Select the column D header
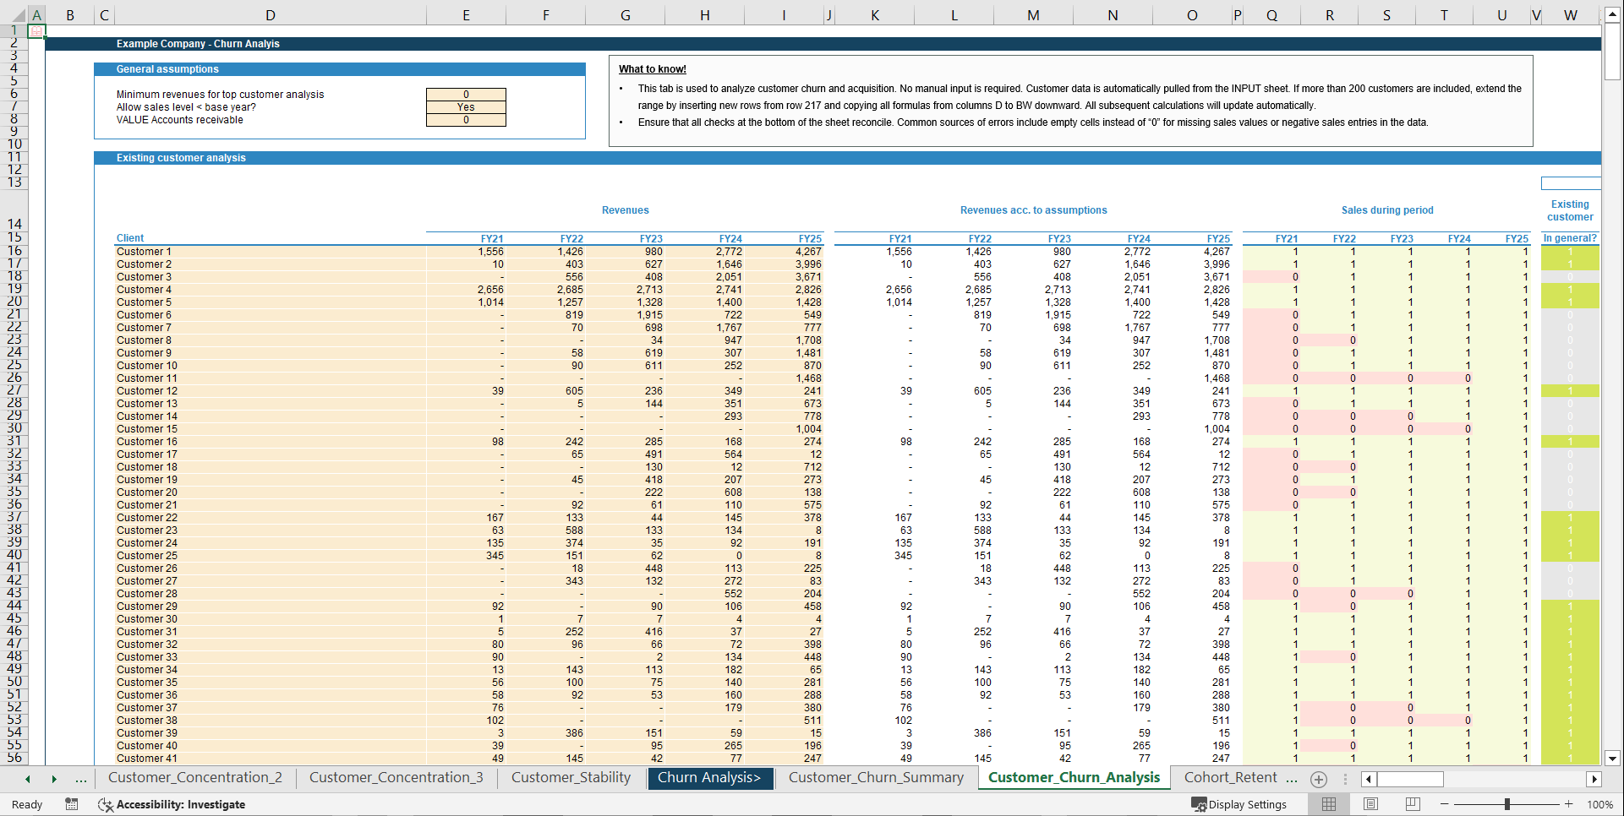1624x816 pixels. (270, 14)
